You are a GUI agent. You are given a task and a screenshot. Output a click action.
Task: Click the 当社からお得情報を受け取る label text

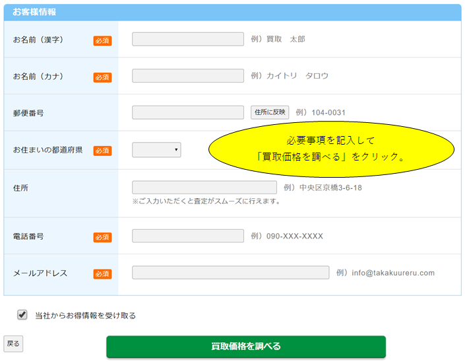tap(86, 316)
